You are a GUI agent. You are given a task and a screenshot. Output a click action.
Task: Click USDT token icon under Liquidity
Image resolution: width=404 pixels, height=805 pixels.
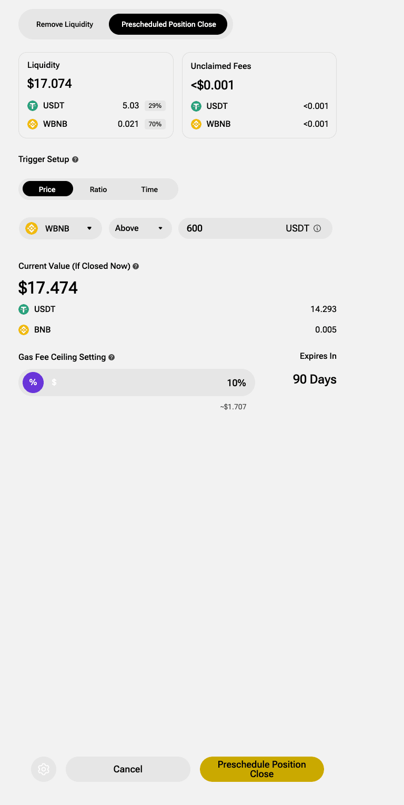pos(33,106)
